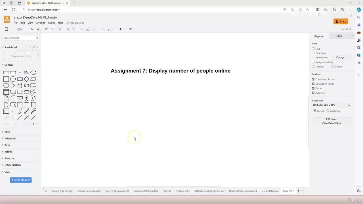The width and height of the screenshot is (363, 204).
Task: Enable the Sketch checkbox
Action: pyautogui.click(x=333, y=67)
